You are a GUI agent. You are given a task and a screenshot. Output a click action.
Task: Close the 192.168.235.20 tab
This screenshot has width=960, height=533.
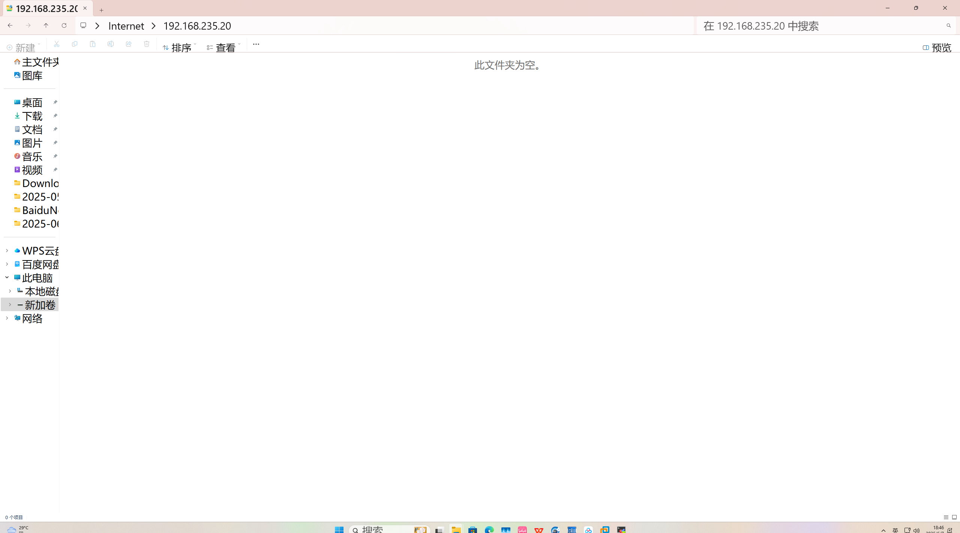coord(85,8)
